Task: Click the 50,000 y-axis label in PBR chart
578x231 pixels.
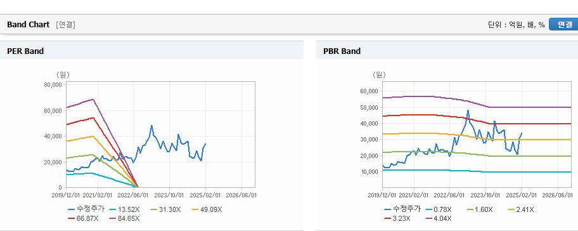Action: [x=369, y=107]
